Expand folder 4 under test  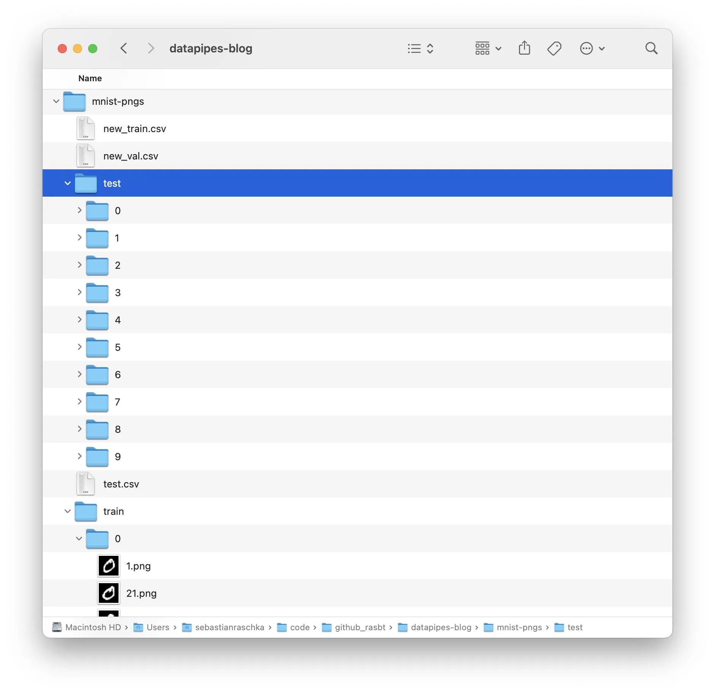(x=79, y=320)
